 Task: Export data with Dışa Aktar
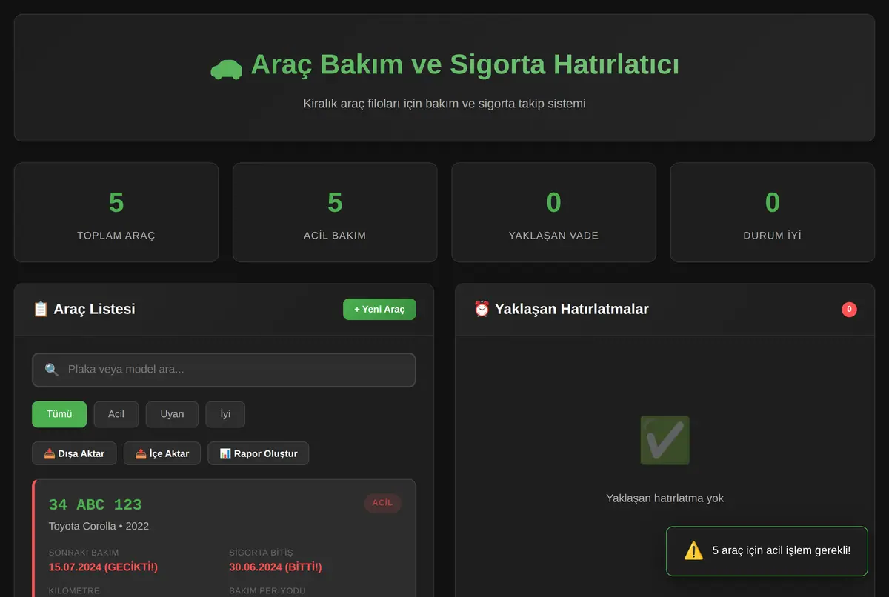tap(74, 453)
